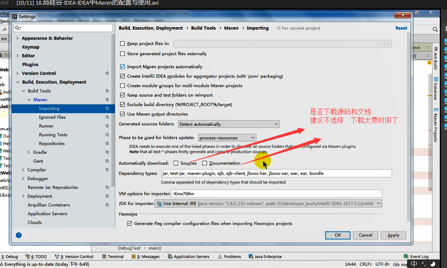The height and width of the screenshot is (268, 447).
Task: Toggle Use Maven output directories
Action: point(122,114)
